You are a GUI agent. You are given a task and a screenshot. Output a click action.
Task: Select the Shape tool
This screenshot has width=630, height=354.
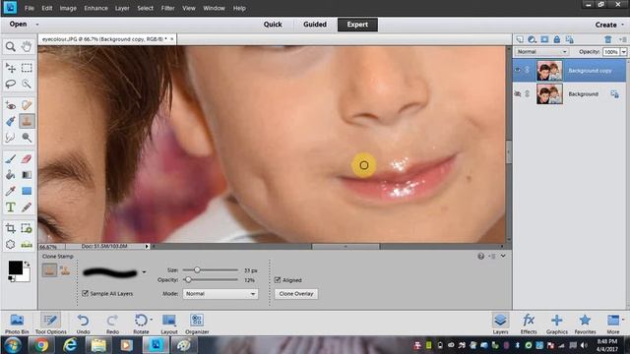27,191
